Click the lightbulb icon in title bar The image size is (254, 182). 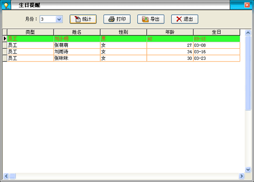click(6, 6)
